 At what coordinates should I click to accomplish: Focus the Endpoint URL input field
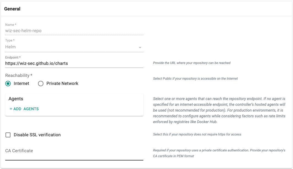[74, 63]
